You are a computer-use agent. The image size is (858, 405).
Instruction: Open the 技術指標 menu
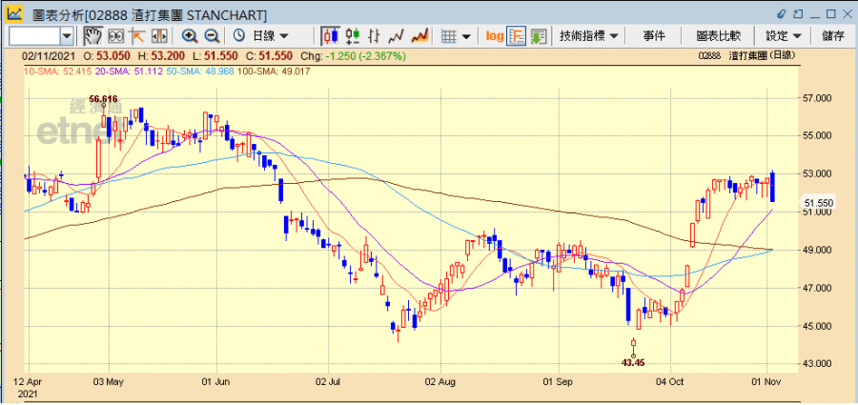588,35
